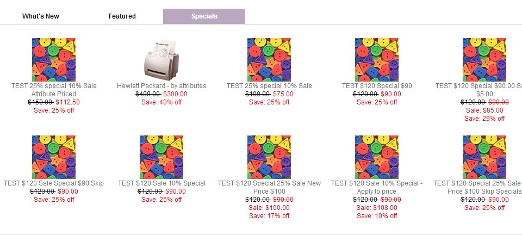The image size is (522, 235).
Task: Open TEST $120 Sale 10% Special - Apply to price
Action: (x=376, y=187)
